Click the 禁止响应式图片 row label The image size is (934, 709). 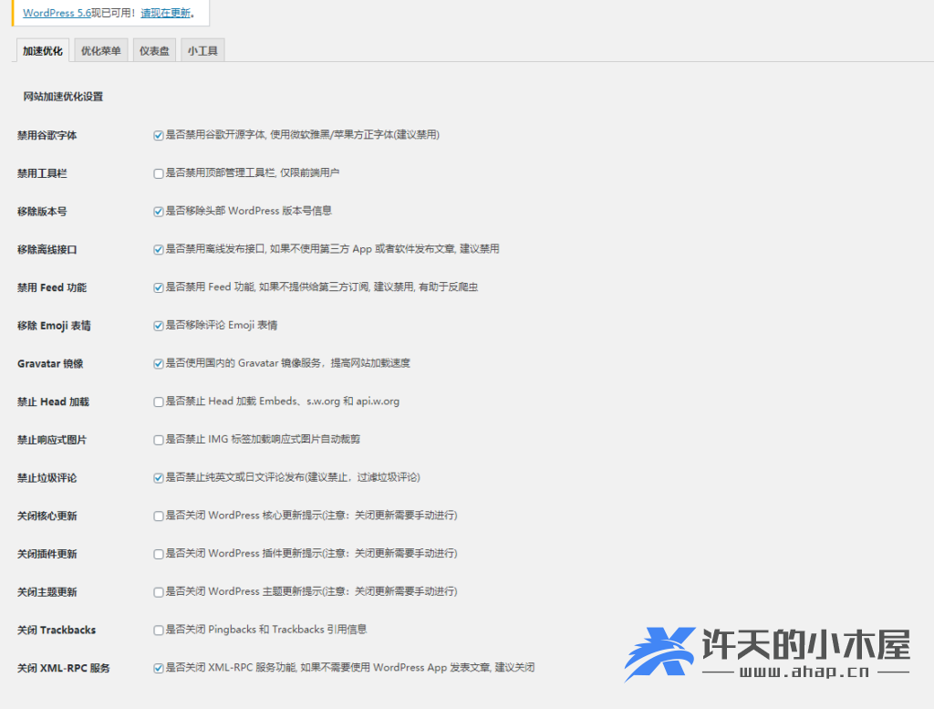coord(52,440)
